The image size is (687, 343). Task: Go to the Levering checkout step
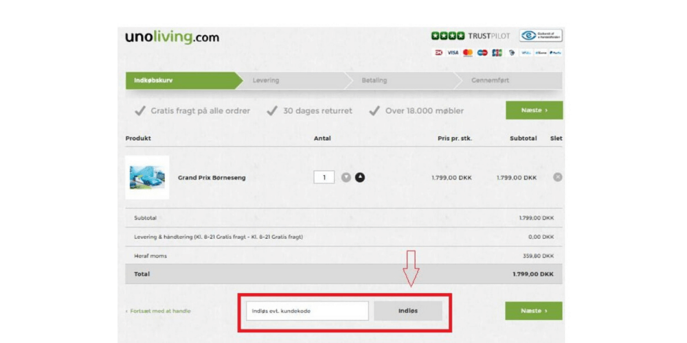(x=293, y=80)
